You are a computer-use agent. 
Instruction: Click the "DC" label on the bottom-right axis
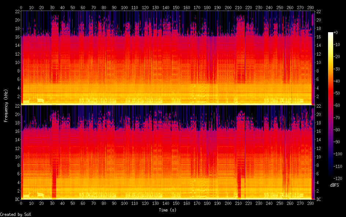pos(319,199)
